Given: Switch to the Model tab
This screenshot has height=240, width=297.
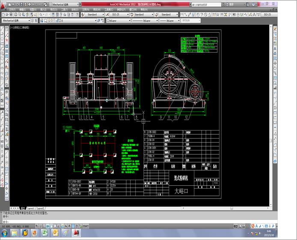Looking at the screenshot, I should (x=23, y=208).
